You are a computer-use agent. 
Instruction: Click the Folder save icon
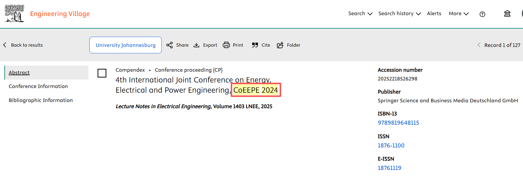280,45
